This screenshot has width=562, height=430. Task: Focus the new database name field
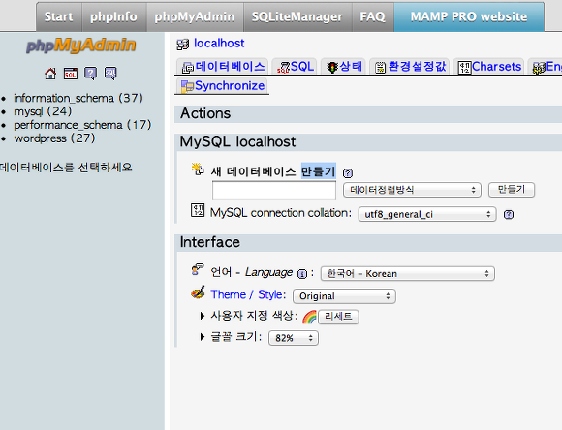pos(274,190)
